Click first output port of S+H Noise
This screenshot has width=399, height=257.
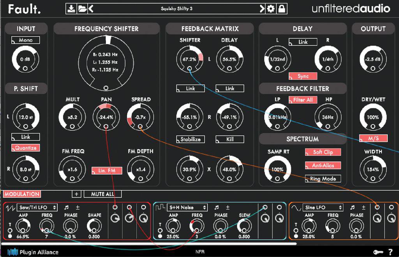[x=265, y=207]
